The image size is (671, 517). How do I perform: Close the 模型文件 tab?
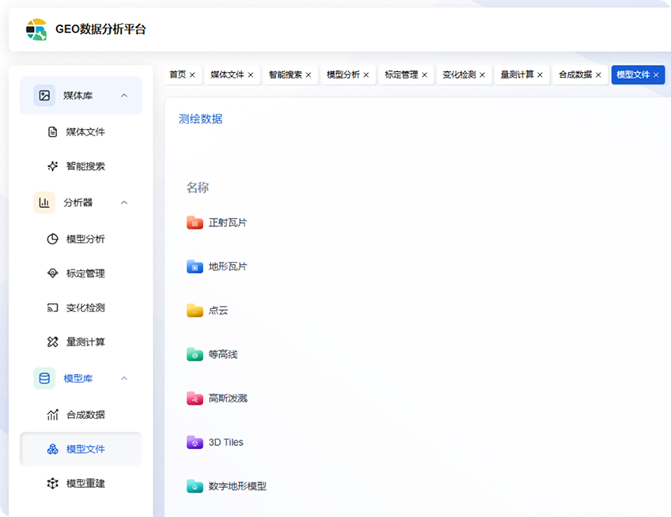(656, 75)
